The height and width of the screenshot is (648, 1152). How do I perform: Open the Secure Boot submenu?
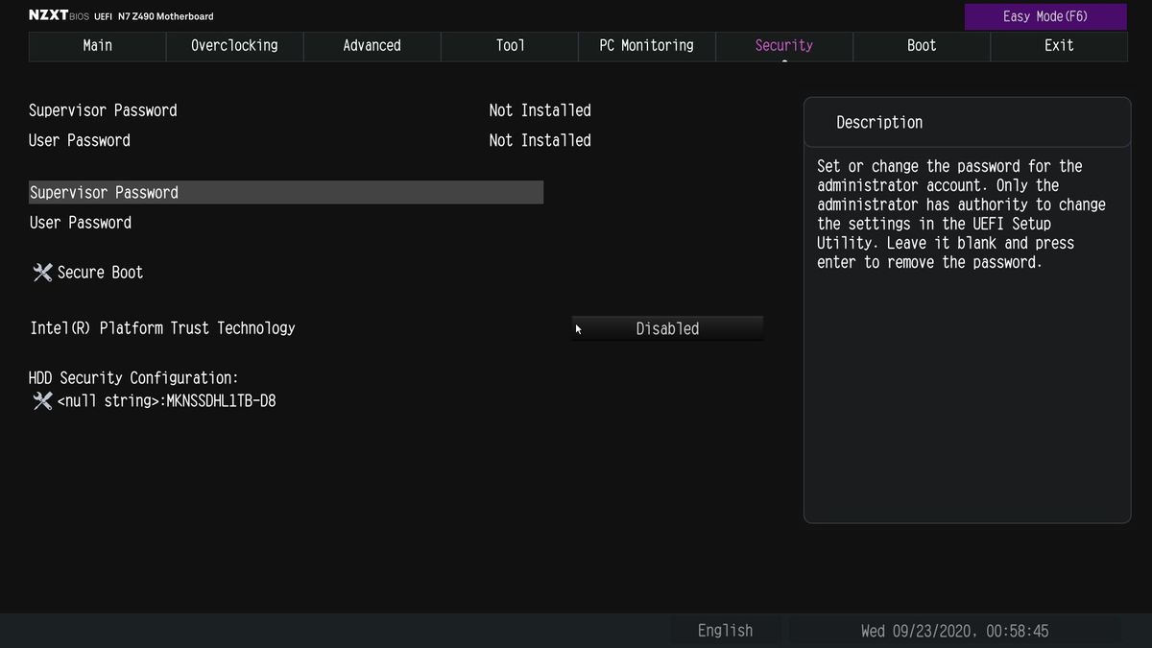click(x=100, y=273)
